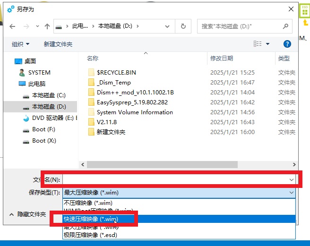This screenshot has width=310, height=246.
Task: Collapse folders with 隐藏文件夹 button
Action: point(27,214)
